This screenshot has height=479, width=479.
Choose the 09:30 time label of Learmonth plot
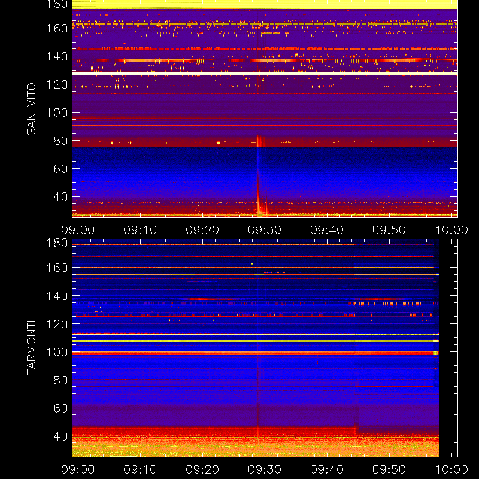click(265, 469)
